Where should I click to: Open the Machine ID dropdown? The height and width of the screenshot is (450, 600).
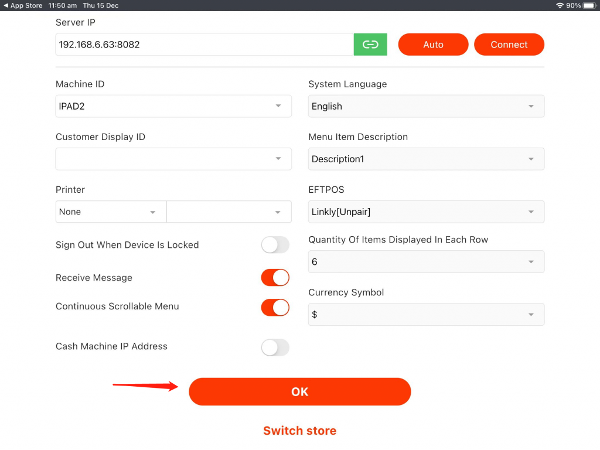click(173, 106)
